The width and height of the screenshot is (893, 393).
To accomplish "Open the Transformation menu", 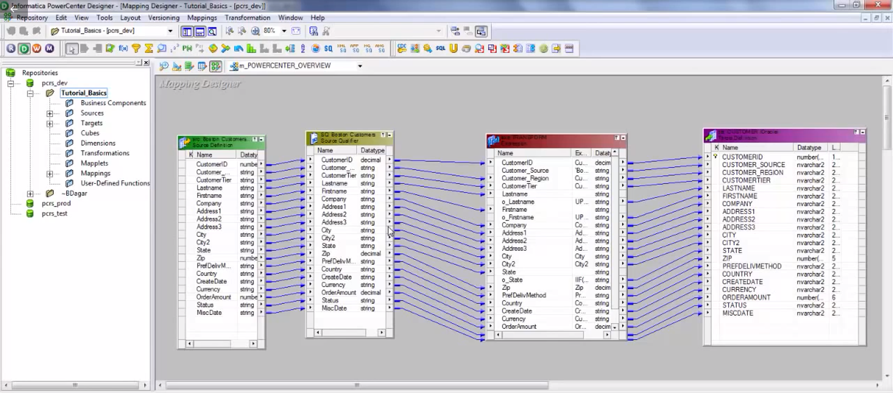I will [x=247, y=18].
